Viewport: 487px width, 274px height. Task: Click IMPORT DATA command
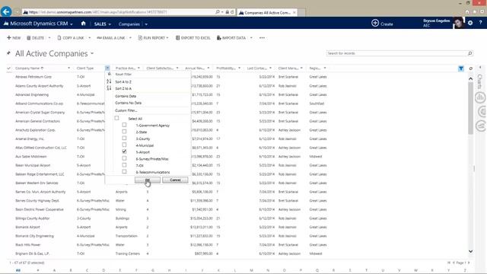(231, 38)
